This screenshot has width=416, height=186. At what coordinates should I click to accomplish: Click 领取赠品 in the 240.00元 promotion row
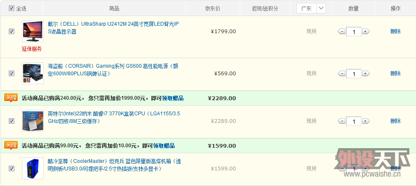(173, 98)
